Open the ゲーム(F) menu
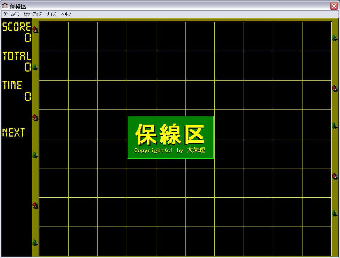The image size is (340, 258). [x=11, y=14]
